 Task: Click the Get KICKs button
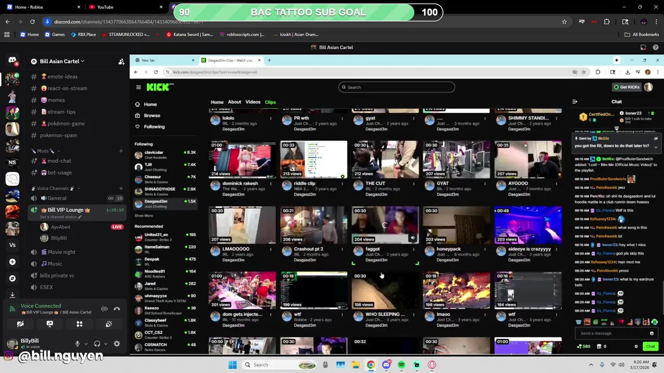tap(627, 87)
